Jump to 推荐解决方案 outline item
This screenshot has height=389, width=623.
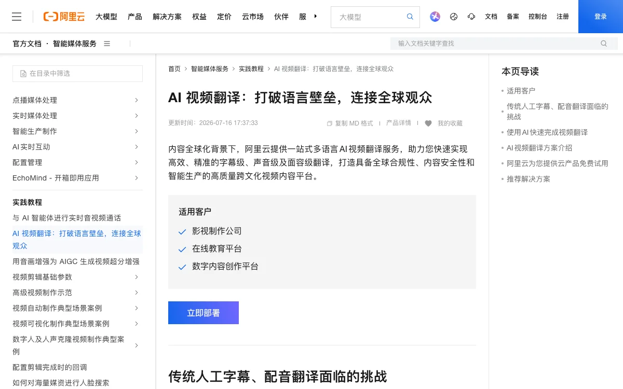529,179
